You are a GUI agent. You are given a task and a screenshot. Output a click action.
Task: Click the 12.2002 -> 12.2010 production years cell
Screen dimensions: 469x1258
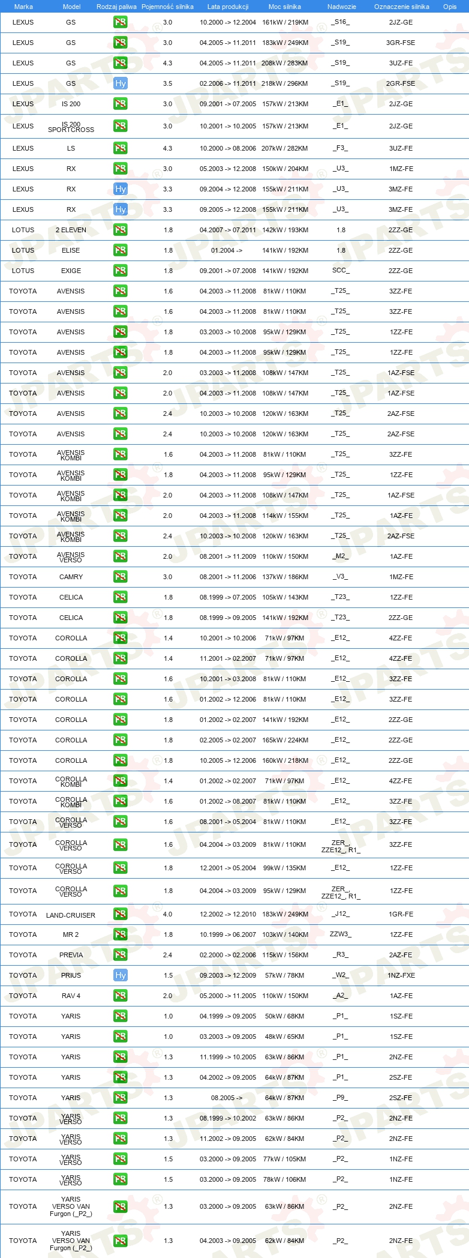click(228, 914)
